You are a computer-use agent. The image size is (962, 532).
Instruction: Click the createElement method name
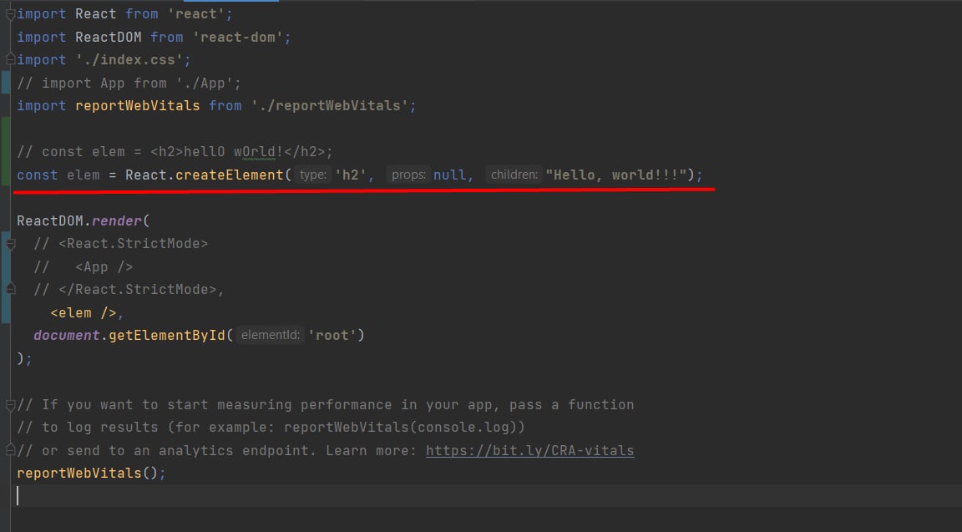pos(230,175)
